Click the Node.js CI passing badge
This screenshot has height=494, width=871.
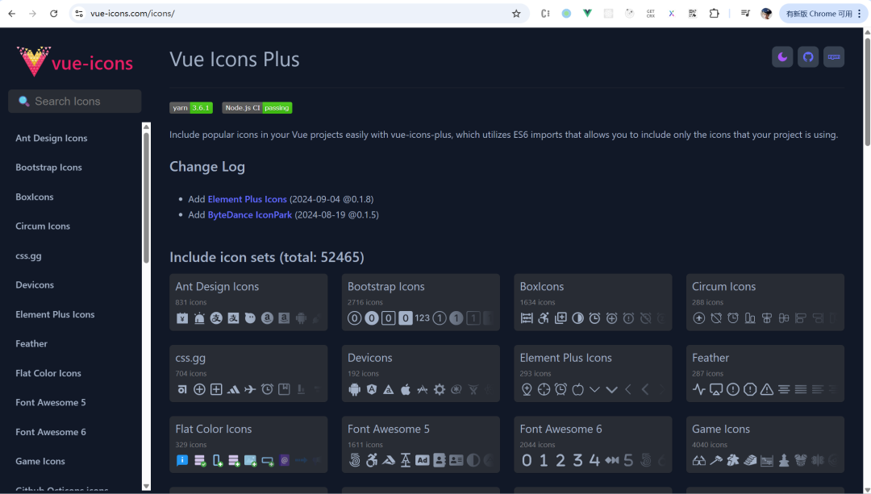click(257, 108)
